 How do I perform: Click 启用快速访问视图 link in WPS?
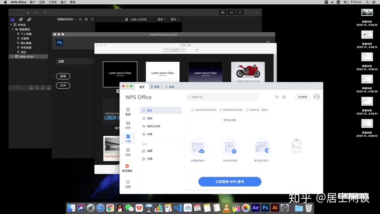pos(231,110)
